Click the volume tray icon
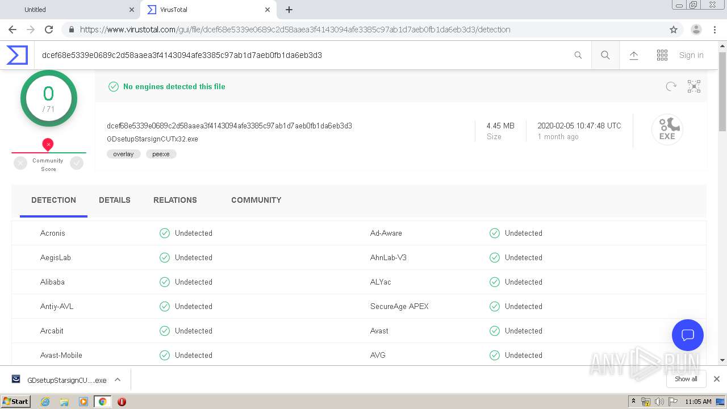Image resolution: width=727 pixels, height=409 pixels. click(659, 402)
